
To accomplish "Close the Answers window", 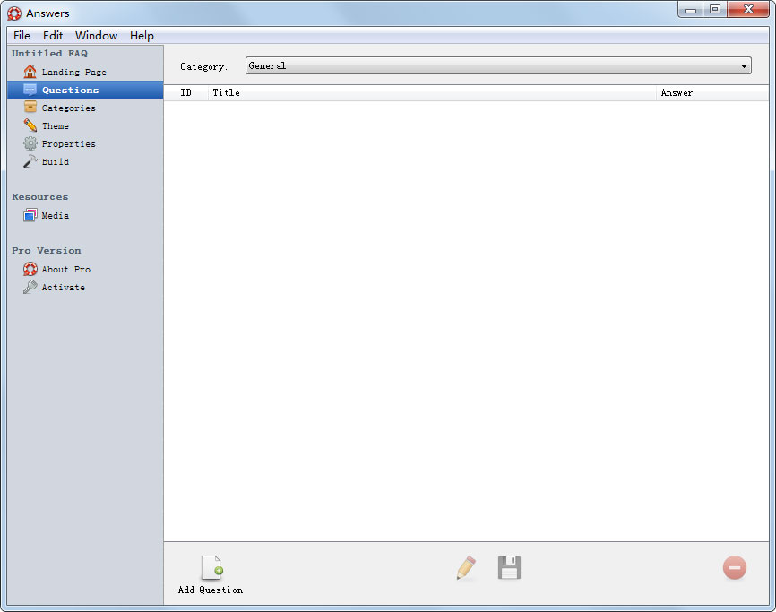I will 749,9.
